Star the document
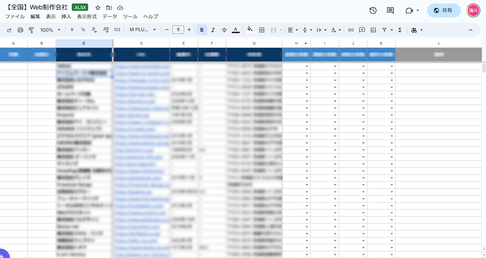 (98, 8)
